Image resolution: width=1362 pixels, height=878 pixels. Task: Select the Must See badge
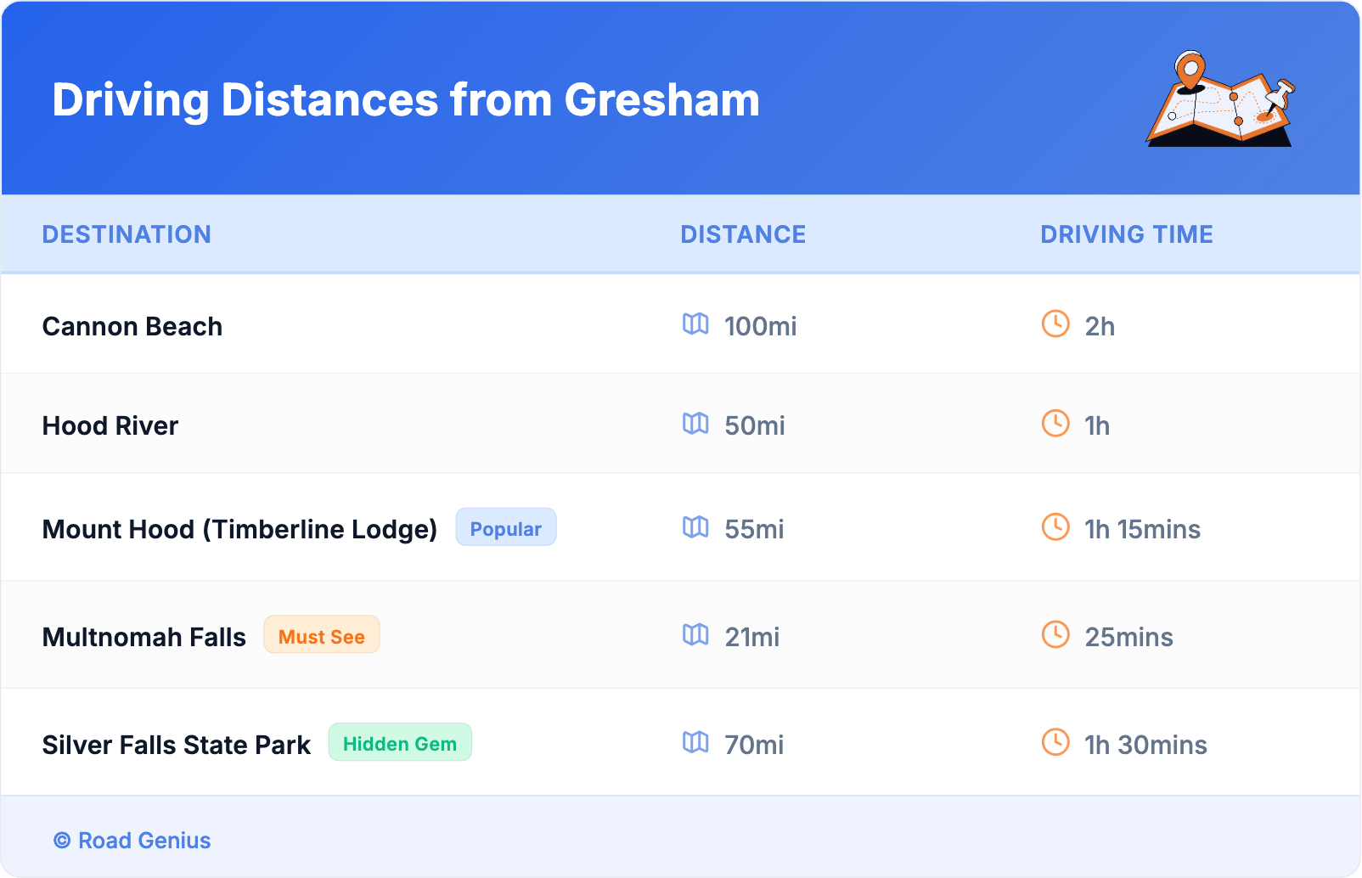click(x=321, y=635)
